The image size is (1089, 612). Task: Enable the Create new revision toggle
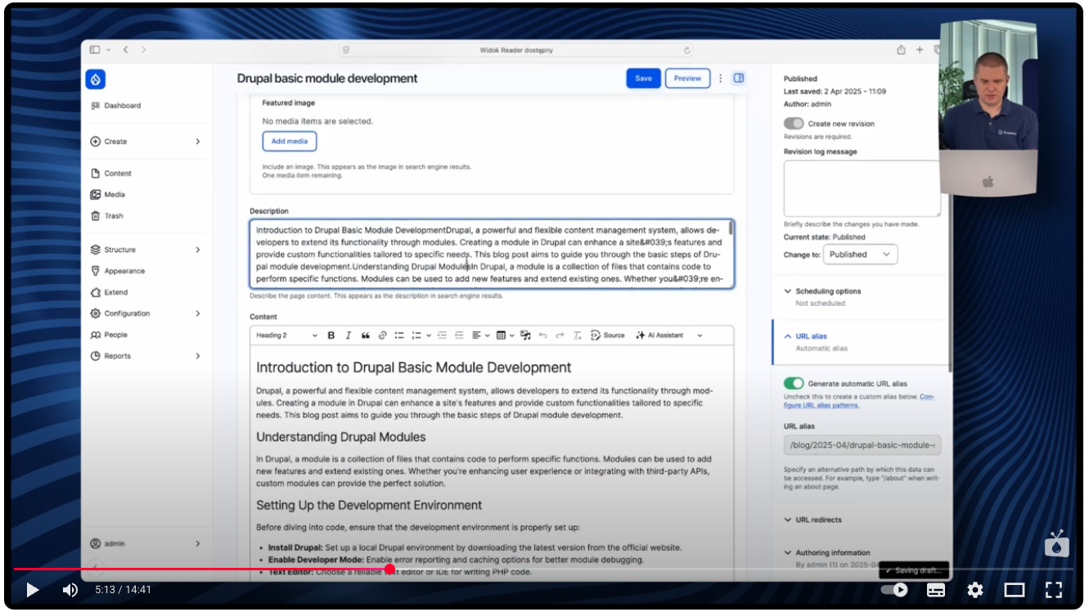(794, 123)
